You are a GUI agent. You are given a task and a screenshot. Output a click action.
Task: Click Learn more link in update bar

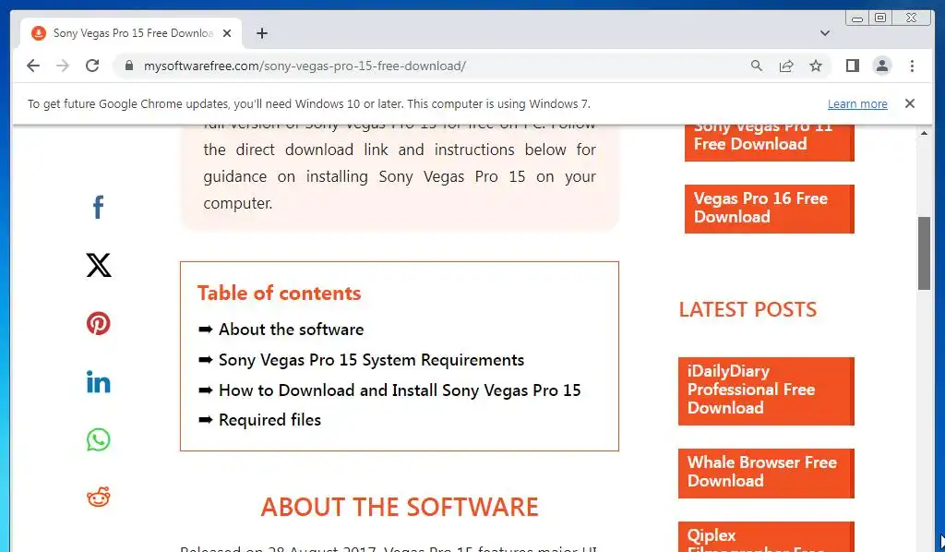857,103
